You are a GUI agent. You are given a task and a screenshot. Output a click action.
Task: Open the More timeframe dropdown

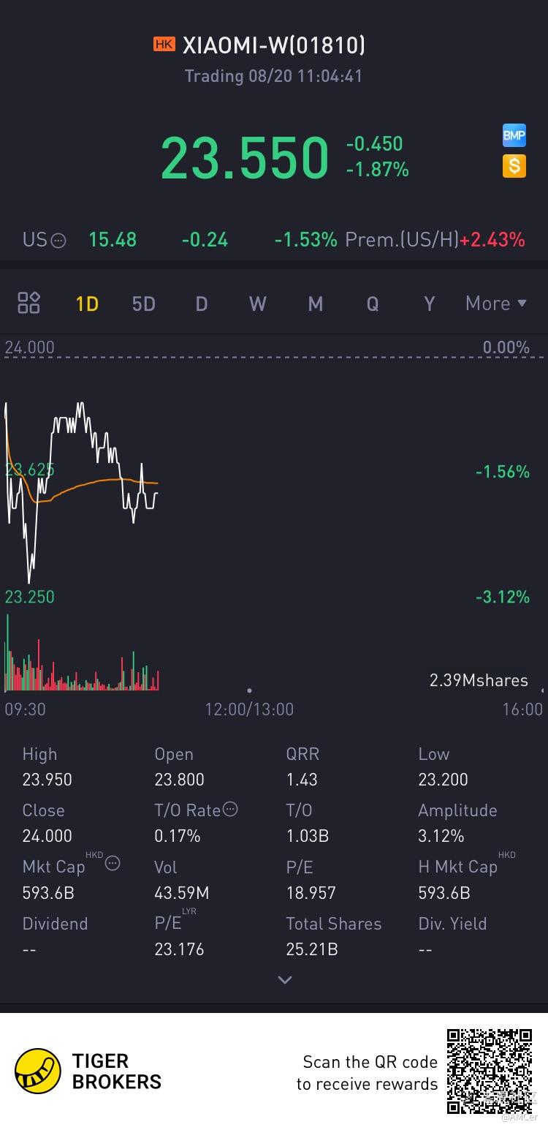[496, 303]
